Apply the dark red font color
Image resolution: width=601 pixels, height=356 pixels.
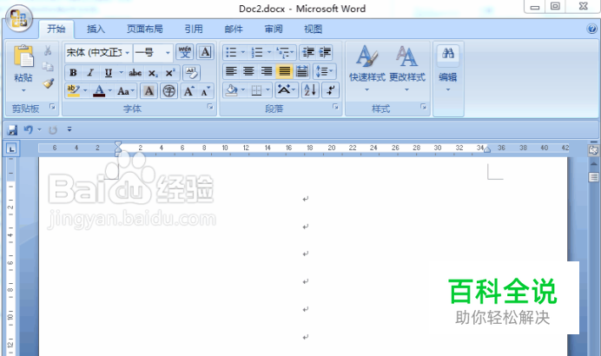coord(99,91)
